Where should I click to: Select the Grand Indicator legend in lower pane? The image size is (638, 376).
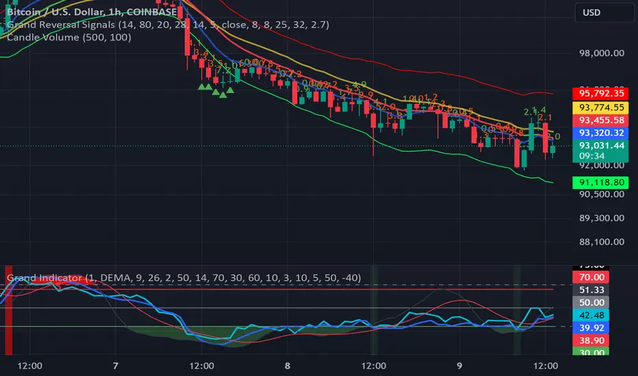click(183, 278)
